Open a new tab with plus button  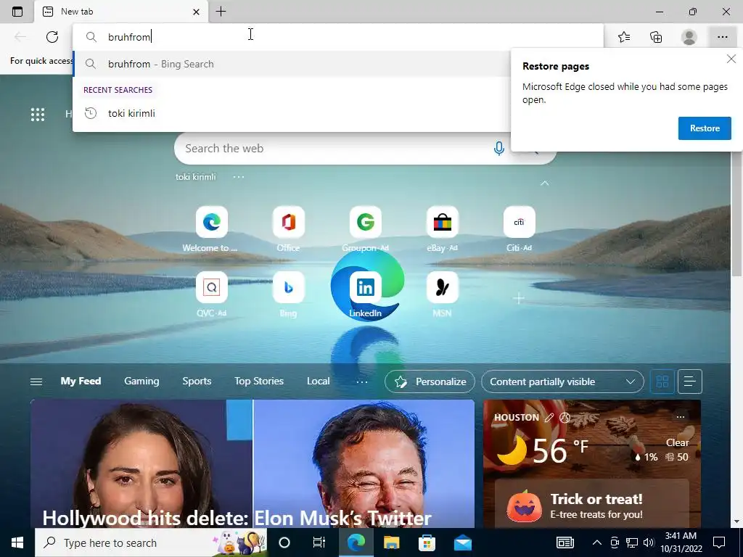tap(221, 12)
